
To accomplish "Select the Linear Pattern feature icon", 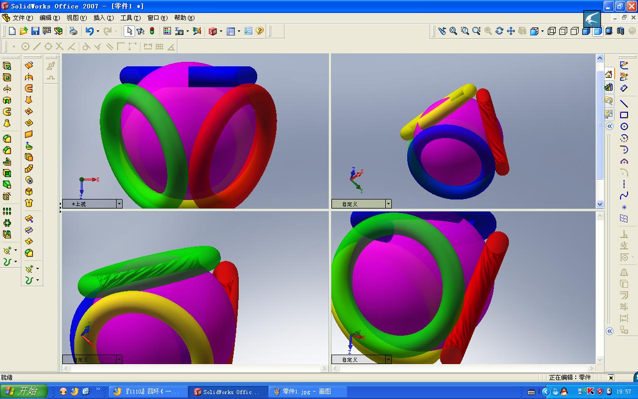I will tap(7, 211).
